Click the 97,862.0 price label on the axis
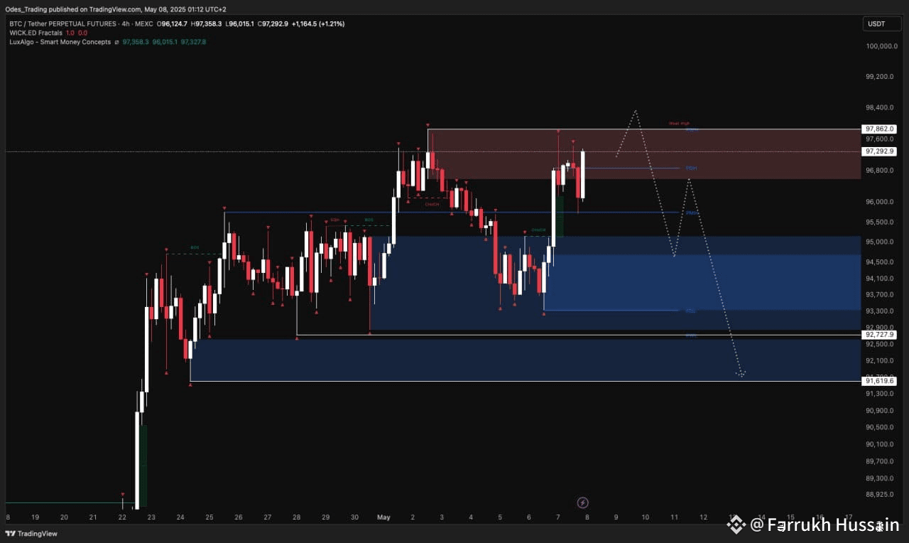This screenshot has width=909, height=543. 879,129
